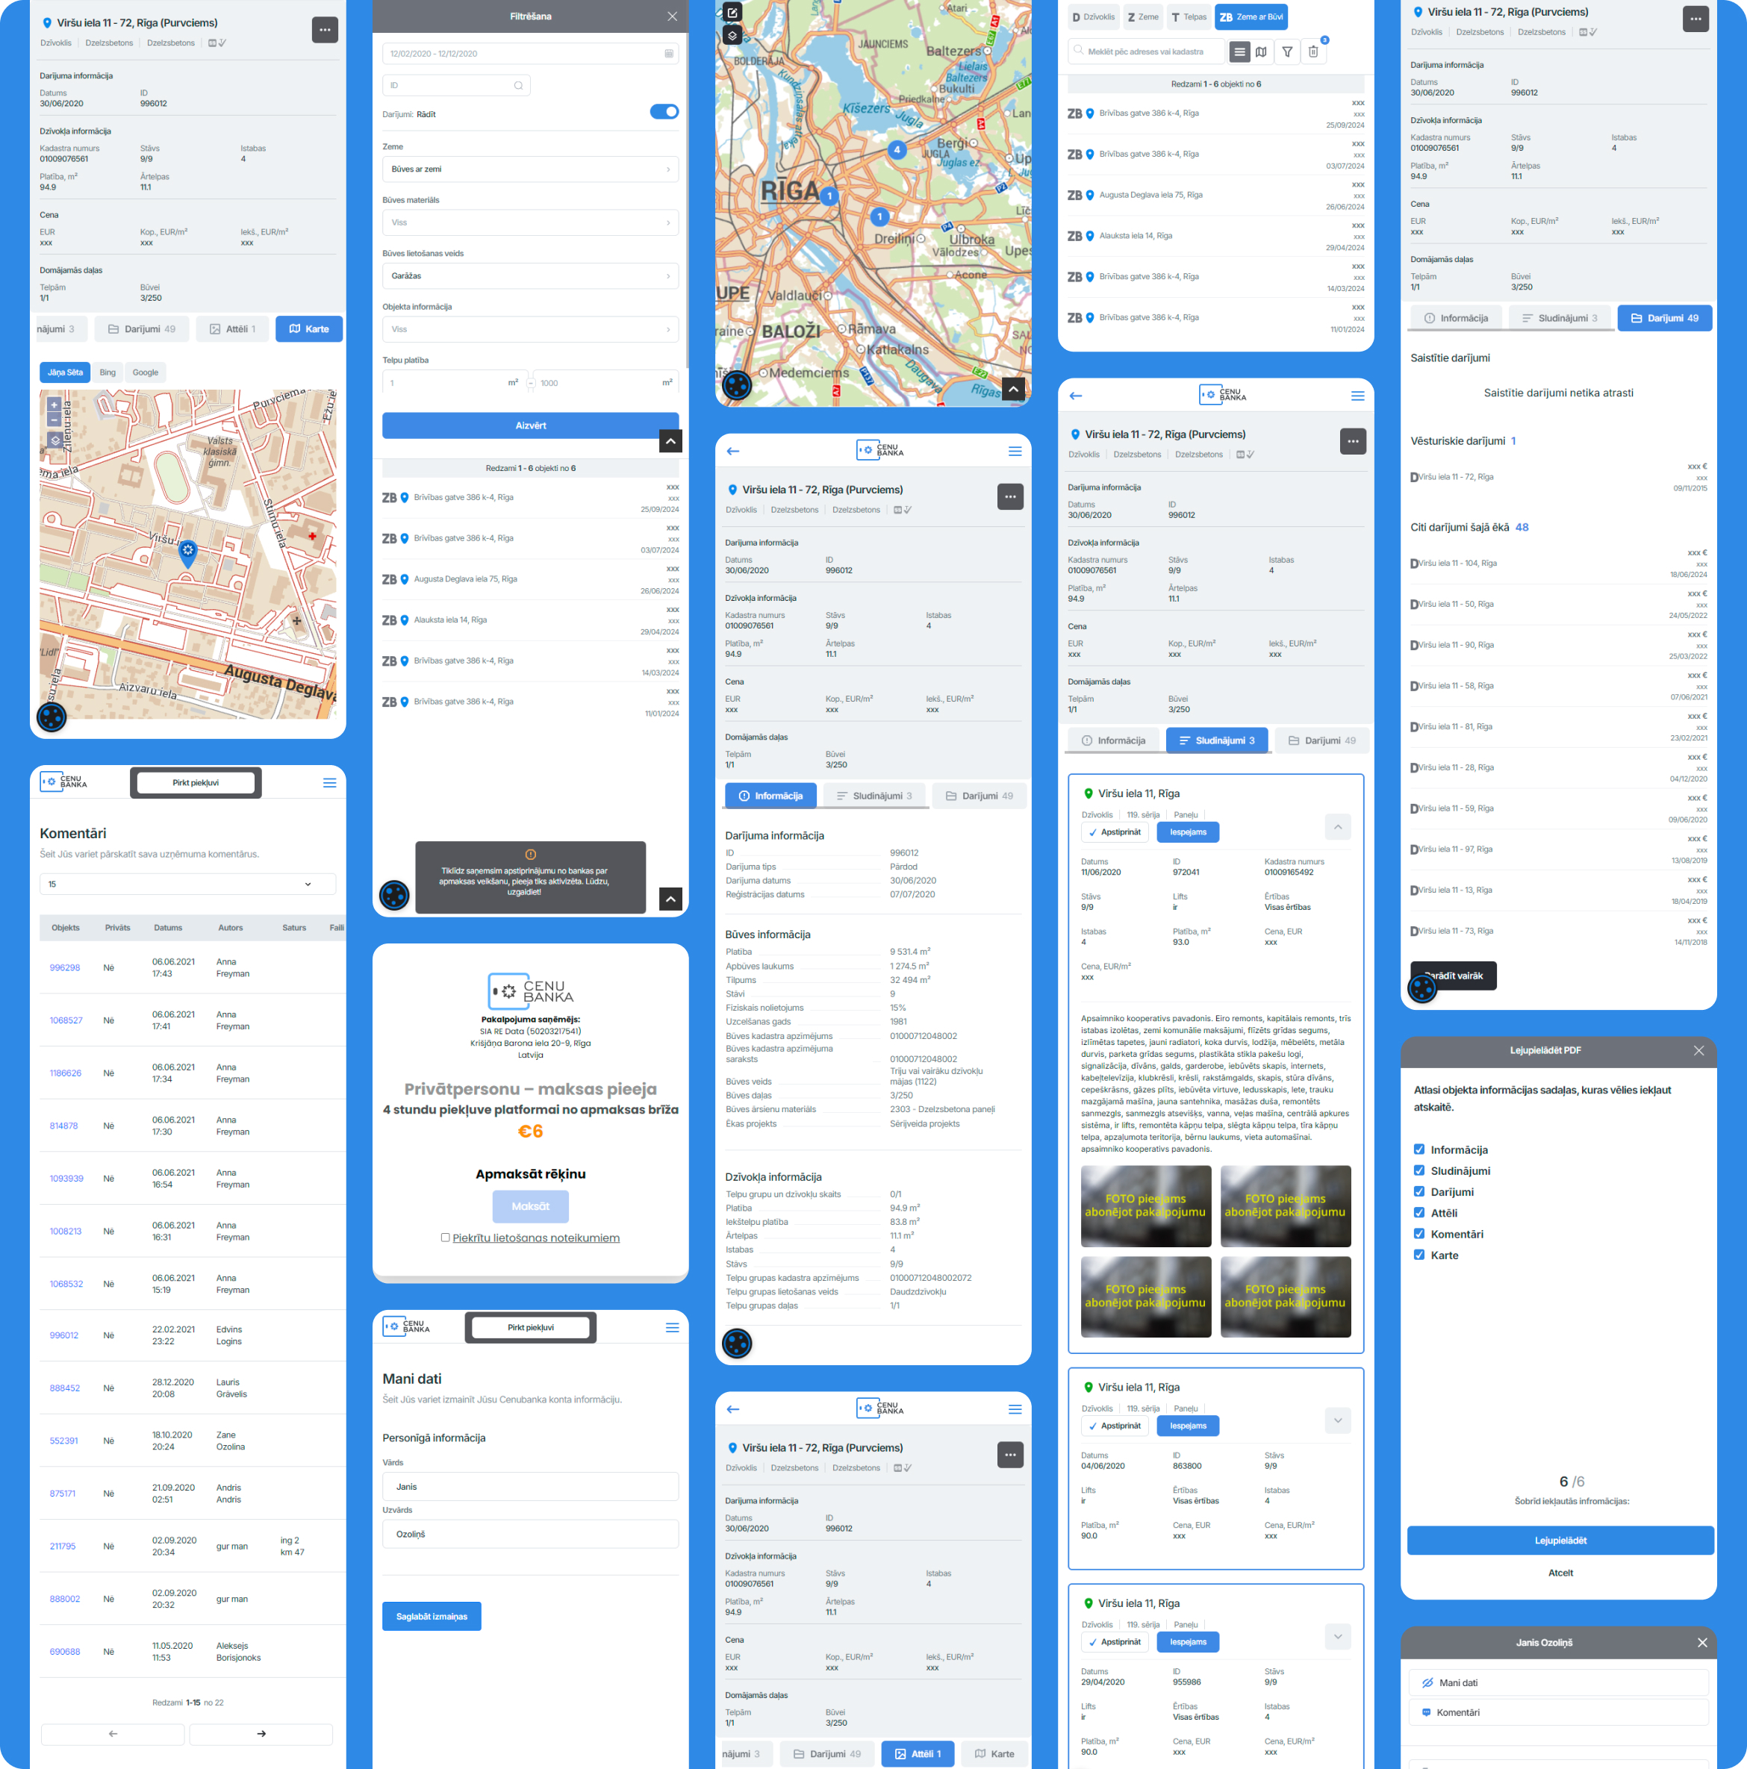Open comment object link 996298
1747x1769 pixels.
pos(64,968)
